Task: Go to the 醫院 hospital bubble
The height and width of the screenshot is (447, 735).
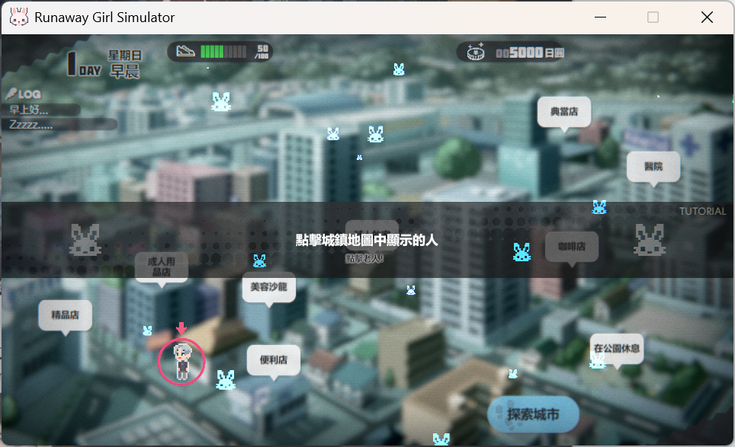Action: pos(653,166)
